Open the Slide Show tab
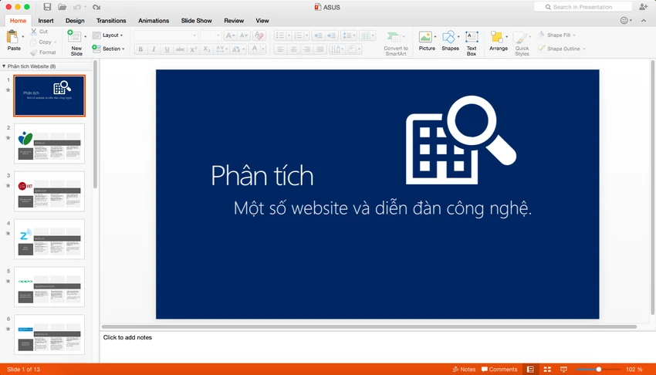The height and width of the screenshot is (375, 656). 196,21
